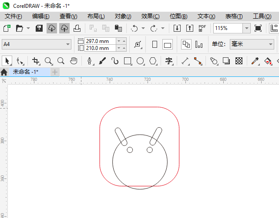Save the document with floppy icon

39,28
